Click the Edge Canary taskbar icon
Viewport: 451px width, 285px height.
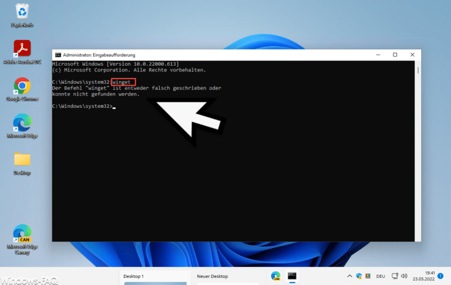pyautogui.click(x=275, y=276)
